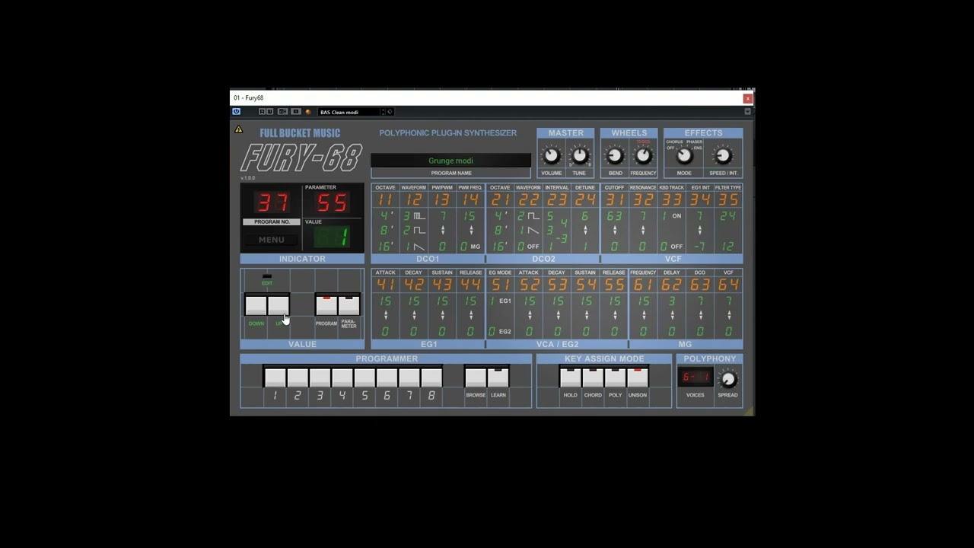Click the wheels BEND knob
This screenshot has width=974, height=548.
pos(615,156)
